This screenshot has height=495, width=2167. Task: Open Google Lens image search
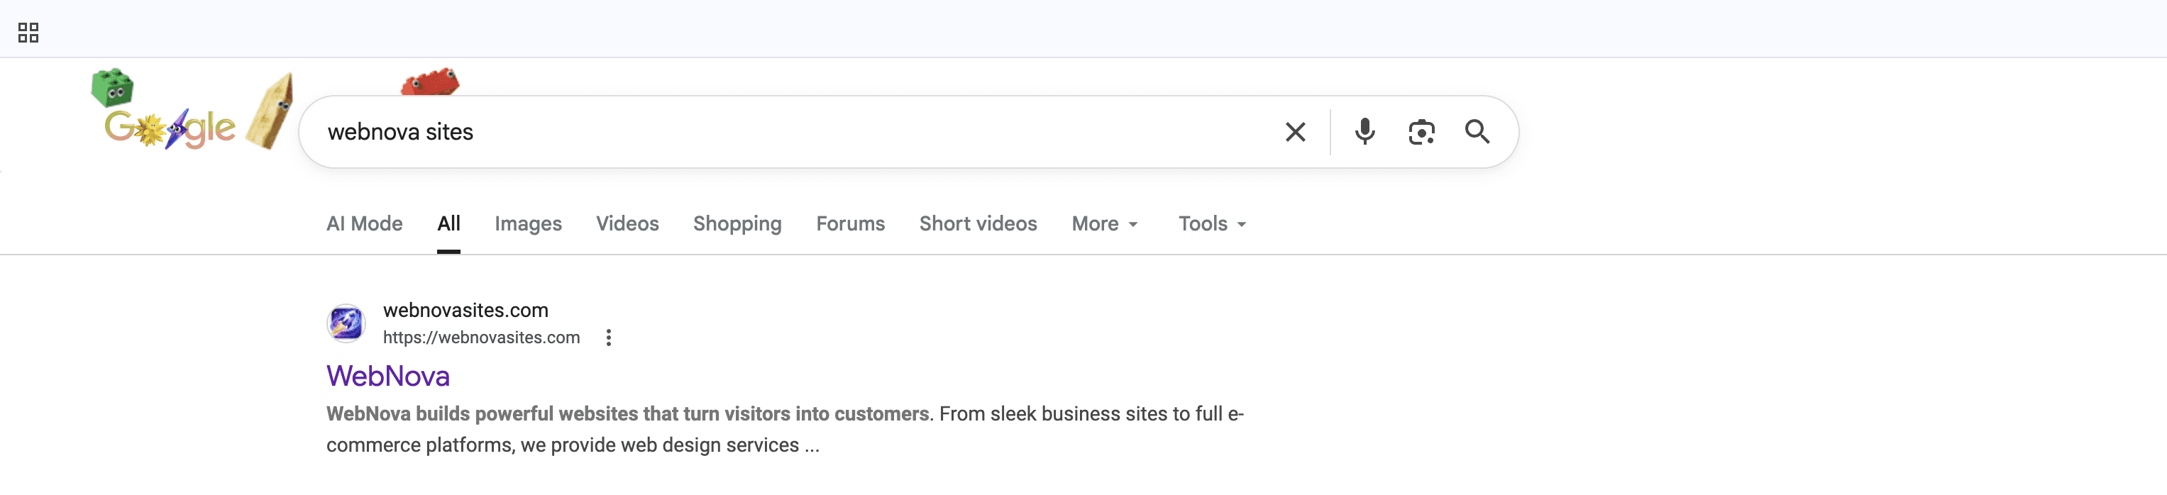click(1421, 132)
